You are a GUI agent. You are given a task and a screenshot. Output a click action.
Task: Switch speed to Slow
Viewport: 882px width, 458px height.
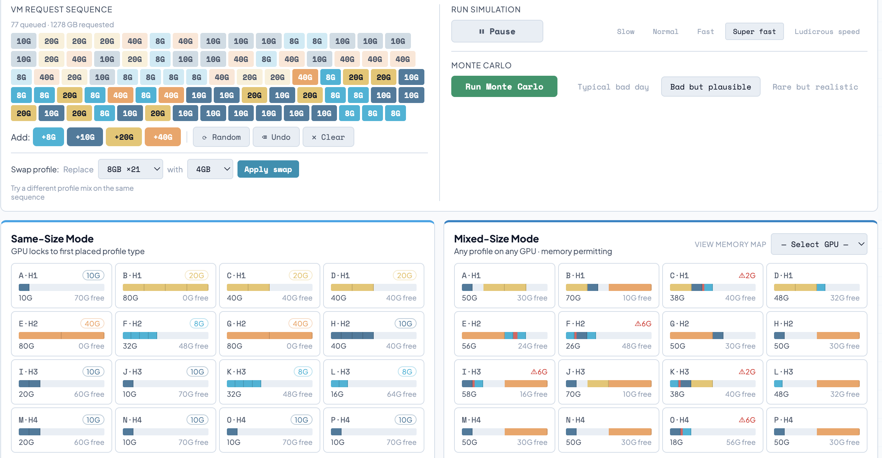click(625, 32)
